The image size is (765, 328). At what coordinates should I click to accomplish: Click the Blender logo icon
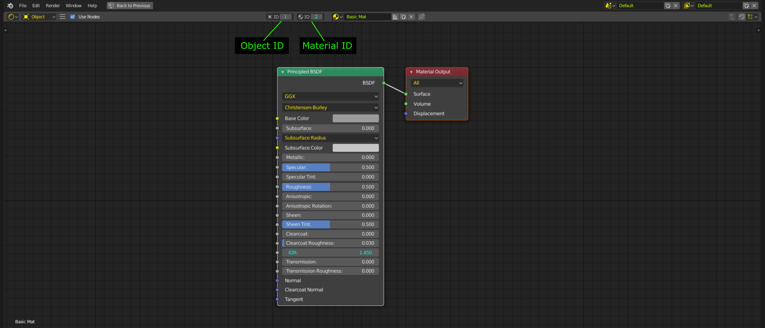(10, 6)
